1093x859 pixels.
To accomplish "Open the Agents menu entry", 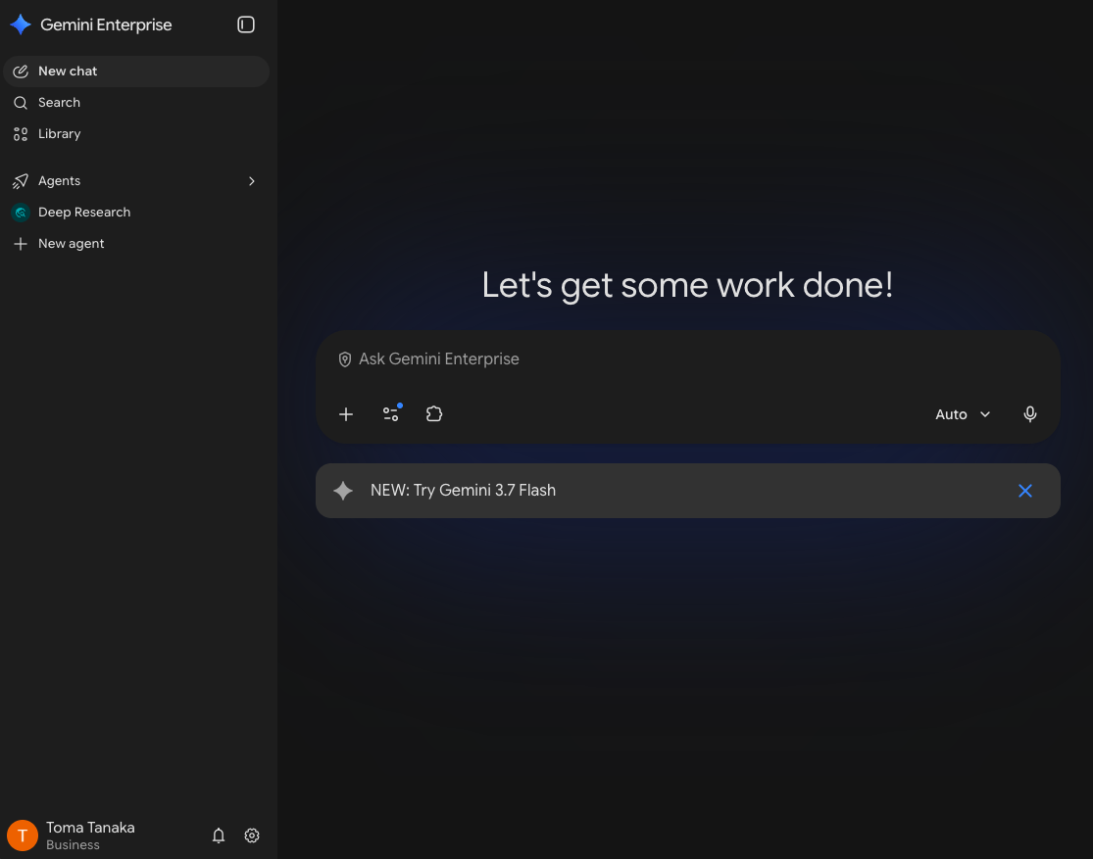I will 136,181.
